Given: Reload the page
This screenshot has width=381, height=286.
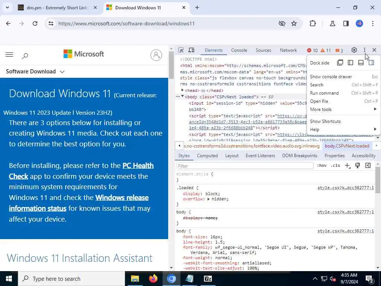Looking at the screenshot, I should (x=35, y=23).
